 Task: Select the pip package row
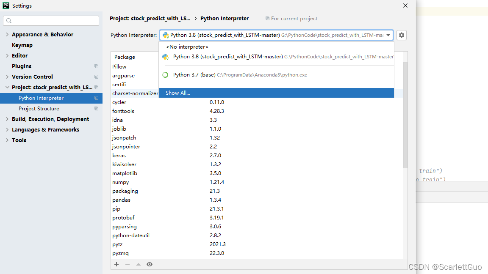(x=257, y=209)
